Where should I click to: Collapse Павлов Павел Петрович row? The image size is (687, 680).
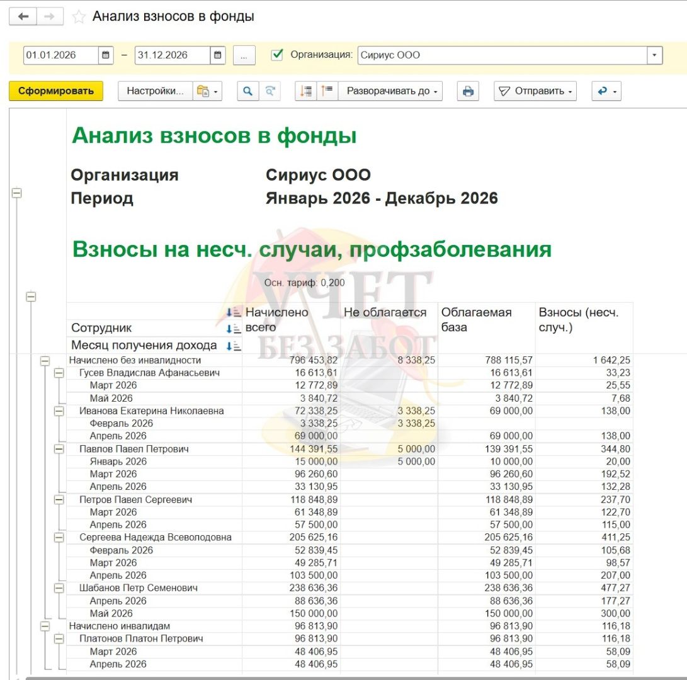[59, 449]
